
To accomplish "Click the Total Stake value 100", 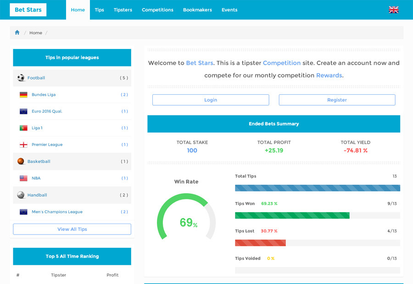I will pyautogui.click(x=192, y=150).
